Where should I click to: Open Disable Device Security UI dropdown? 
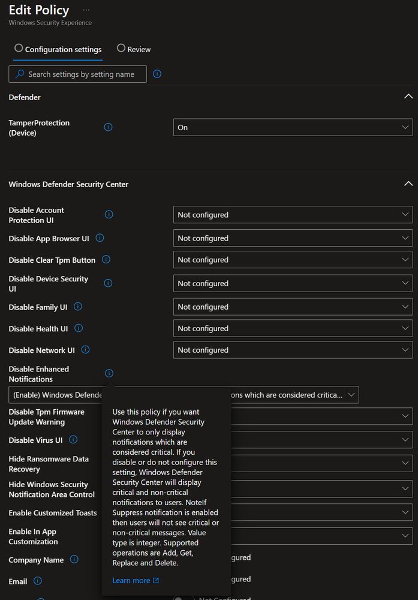(293, 283)
